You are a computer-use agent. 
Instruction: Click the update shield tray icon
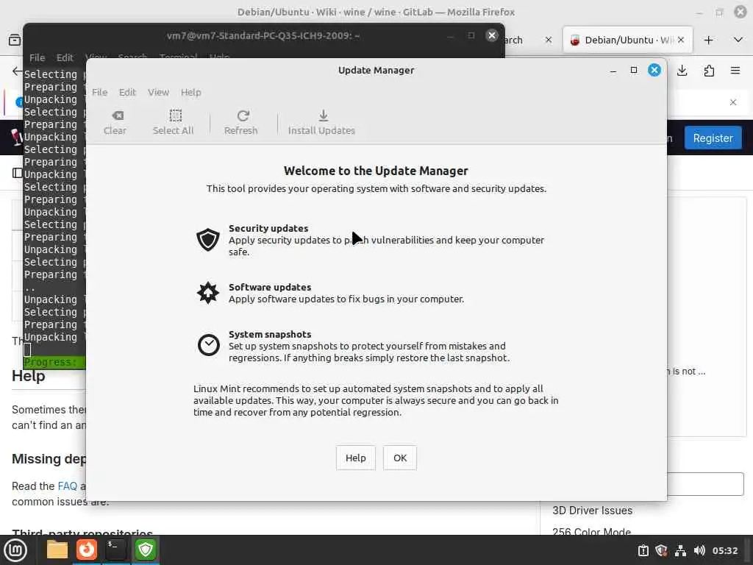click(x=661, y=550)
